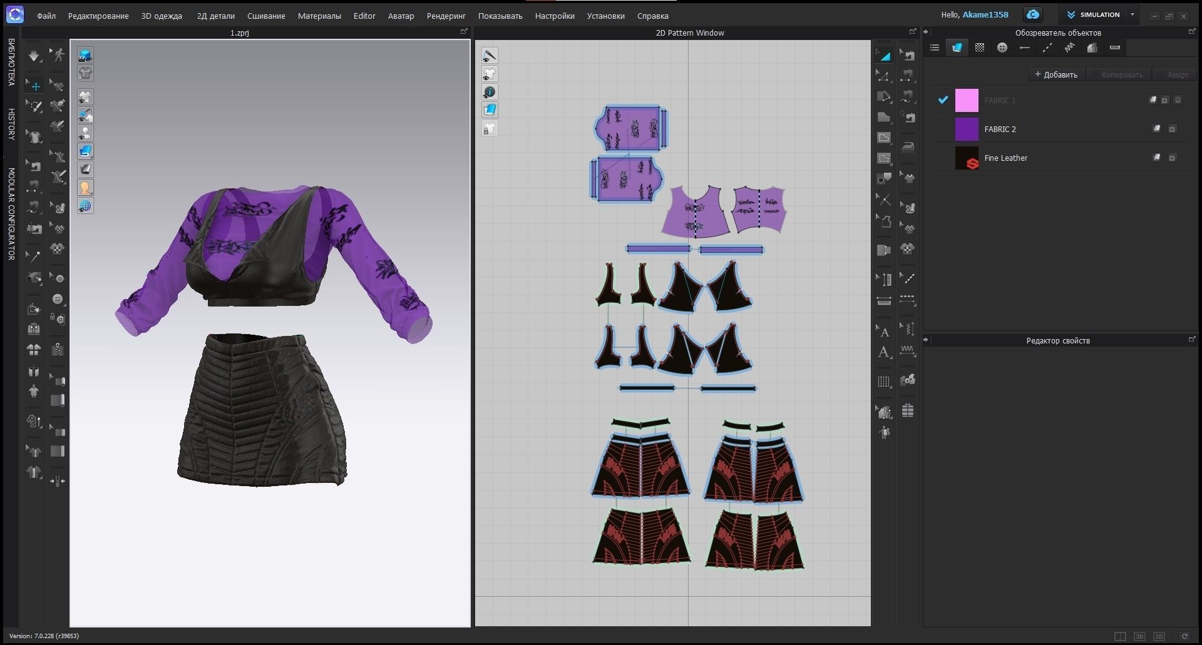
Task: Open the Сшивание menu
Action: coord(265,16)
